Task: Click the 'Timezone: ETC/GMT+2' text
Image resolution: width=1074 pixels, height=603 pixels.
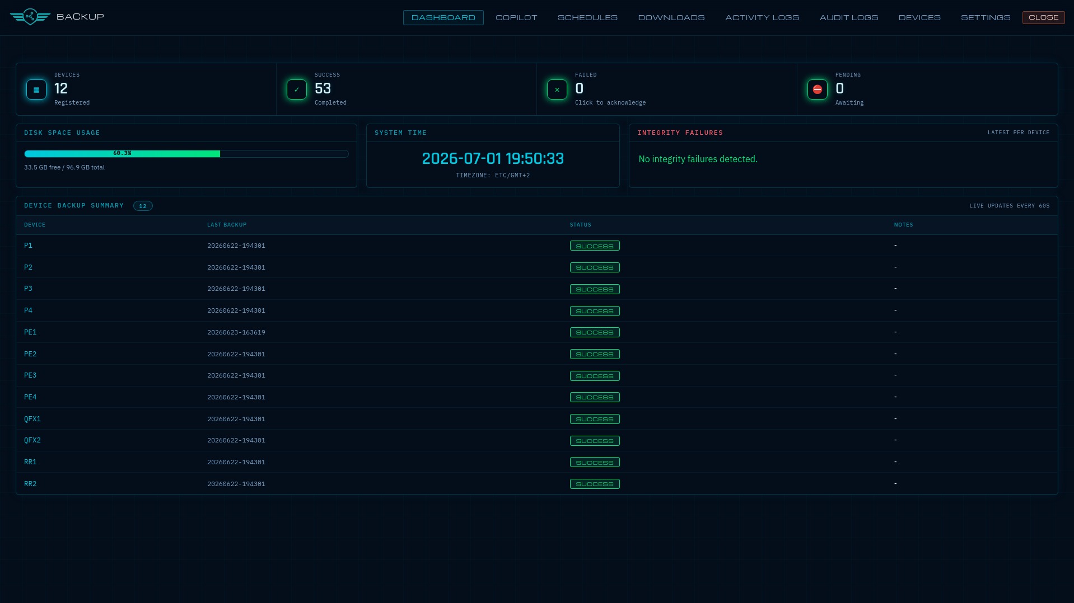Action: (493, 176)
